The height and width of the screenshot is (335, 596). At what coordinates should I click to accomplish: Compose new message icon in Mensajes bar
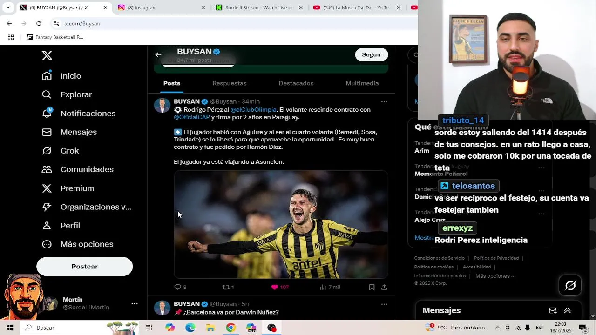pyautogui.click(x=553, y=310)
